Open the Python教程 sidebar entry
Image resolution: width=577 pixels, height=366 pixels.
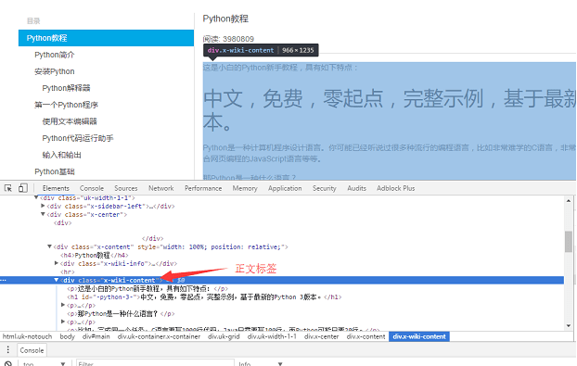(106, 38)
